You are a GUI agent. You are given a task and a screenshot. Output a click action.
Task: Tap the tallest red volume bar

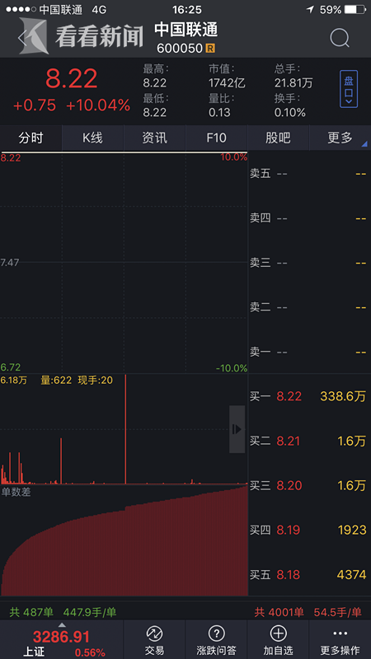pyautogui.click(x=125, y=429)
